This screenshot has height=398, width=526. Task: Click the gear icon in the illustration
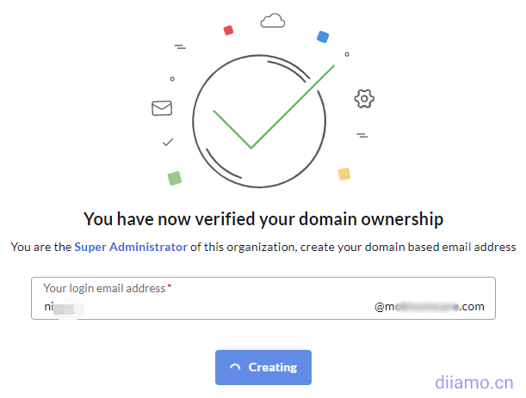[364, 99]
